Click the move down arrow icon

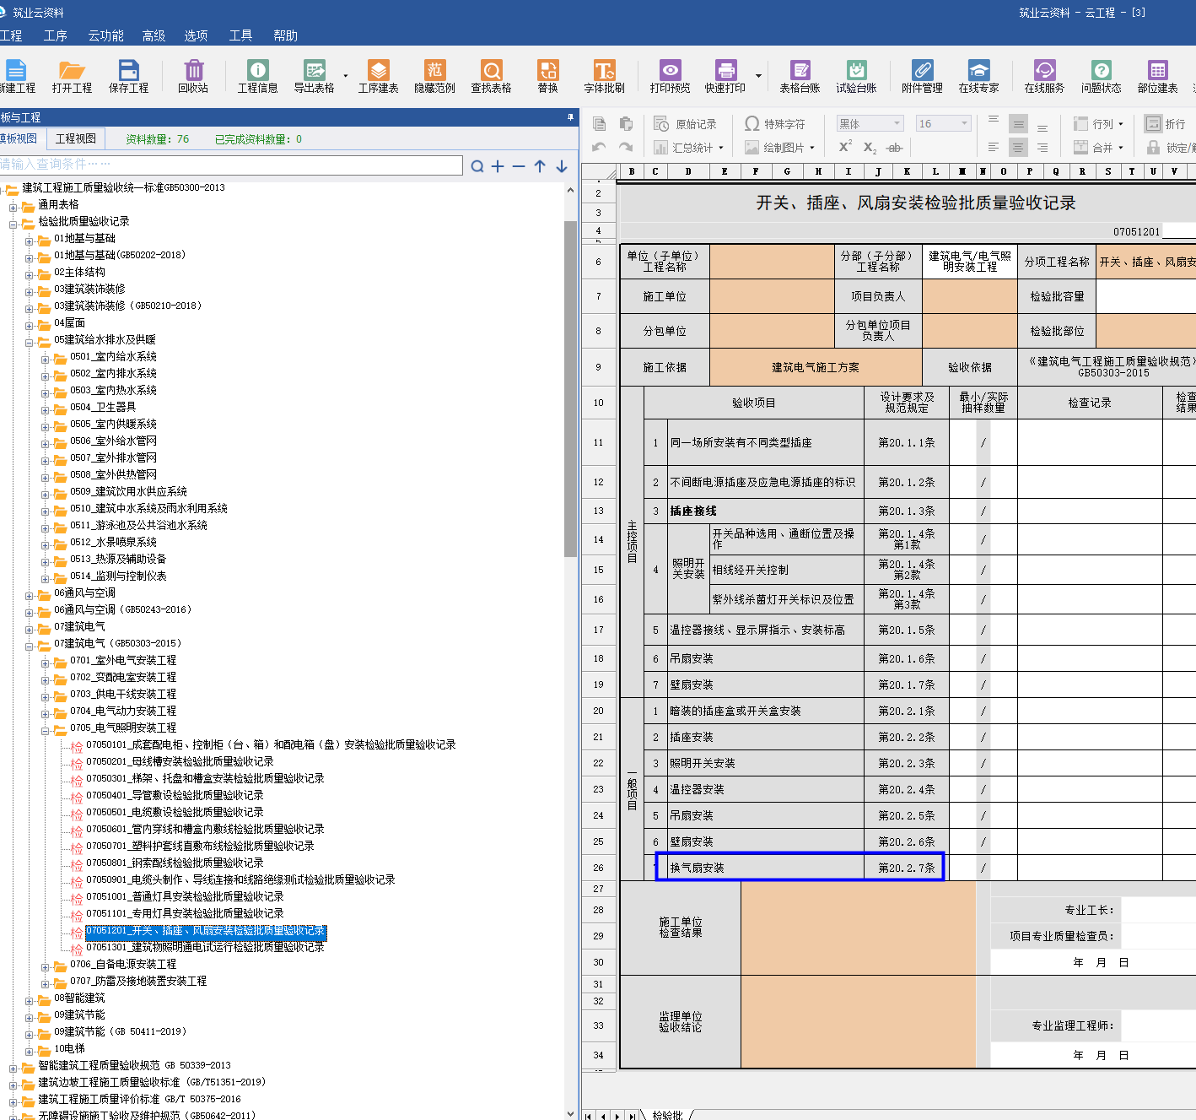[x=562, y=166]
